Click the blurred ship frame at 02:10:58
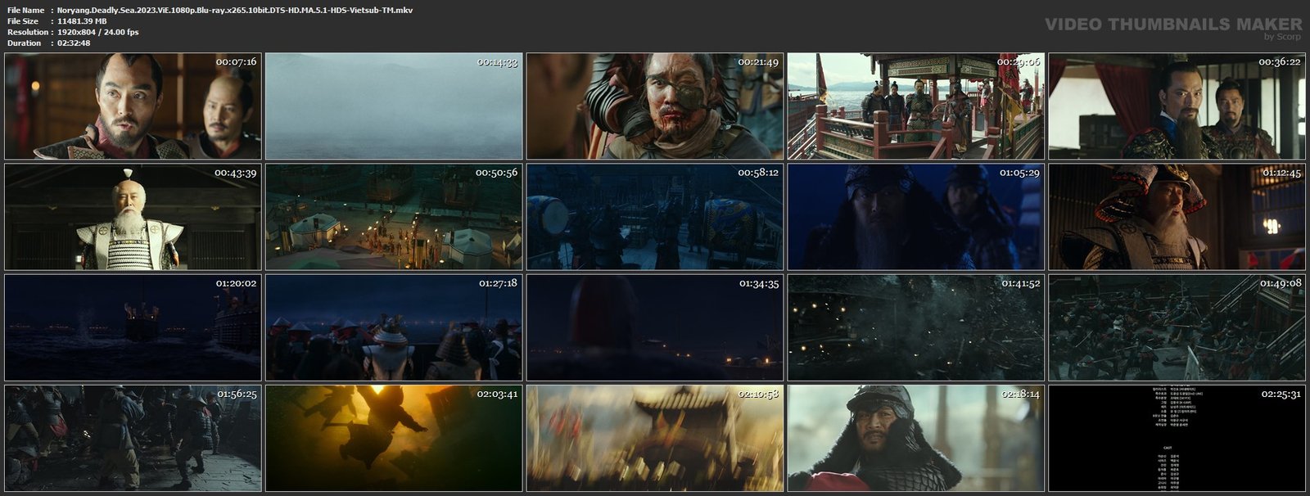Viewport: 1310px width, 496px height. click(x=655, y=438)
